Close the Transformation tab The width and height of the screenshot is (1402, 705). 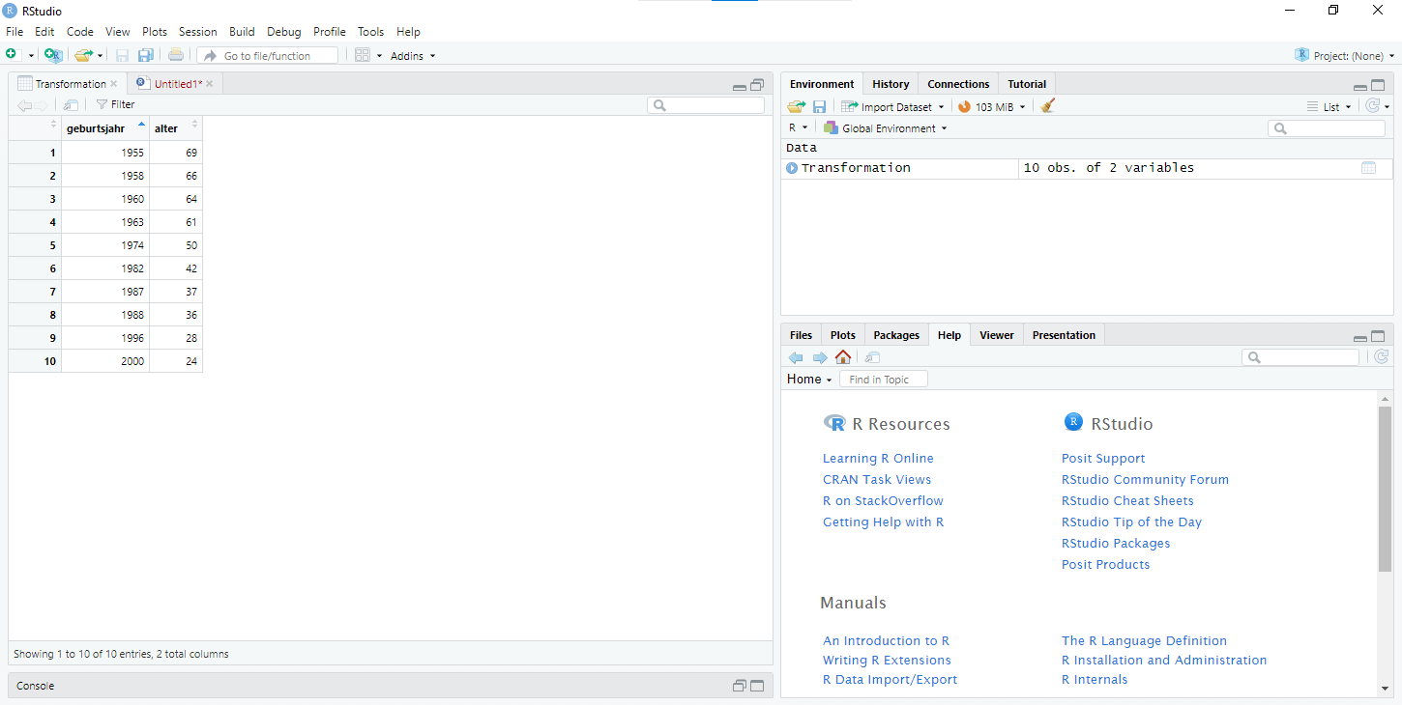[113, 84]
